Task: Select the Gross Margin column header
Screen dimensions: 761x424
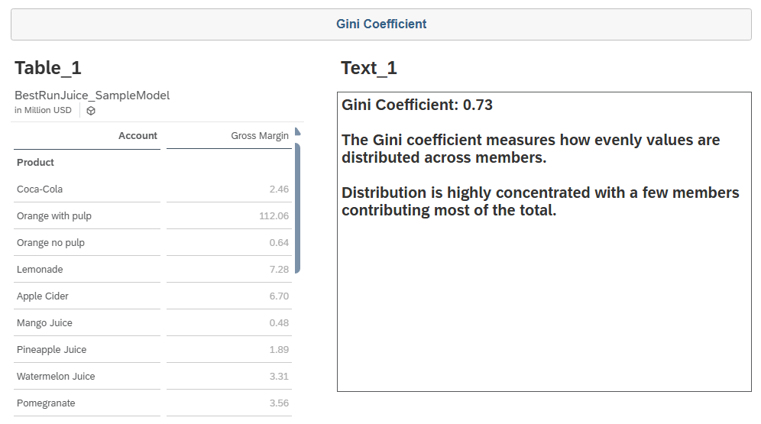Action: pyautogui.click(x=260, y=136)
